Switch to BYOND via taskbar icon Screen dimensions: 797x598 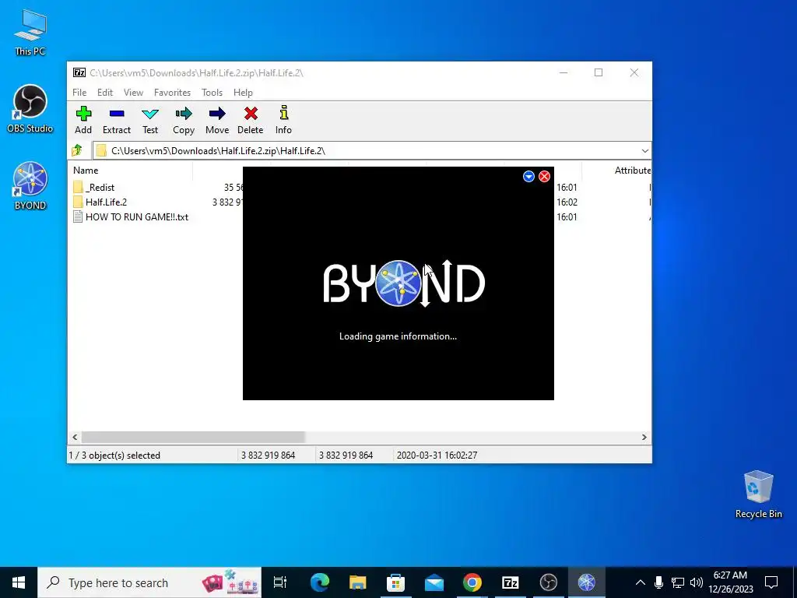click(x=587, y=582)
